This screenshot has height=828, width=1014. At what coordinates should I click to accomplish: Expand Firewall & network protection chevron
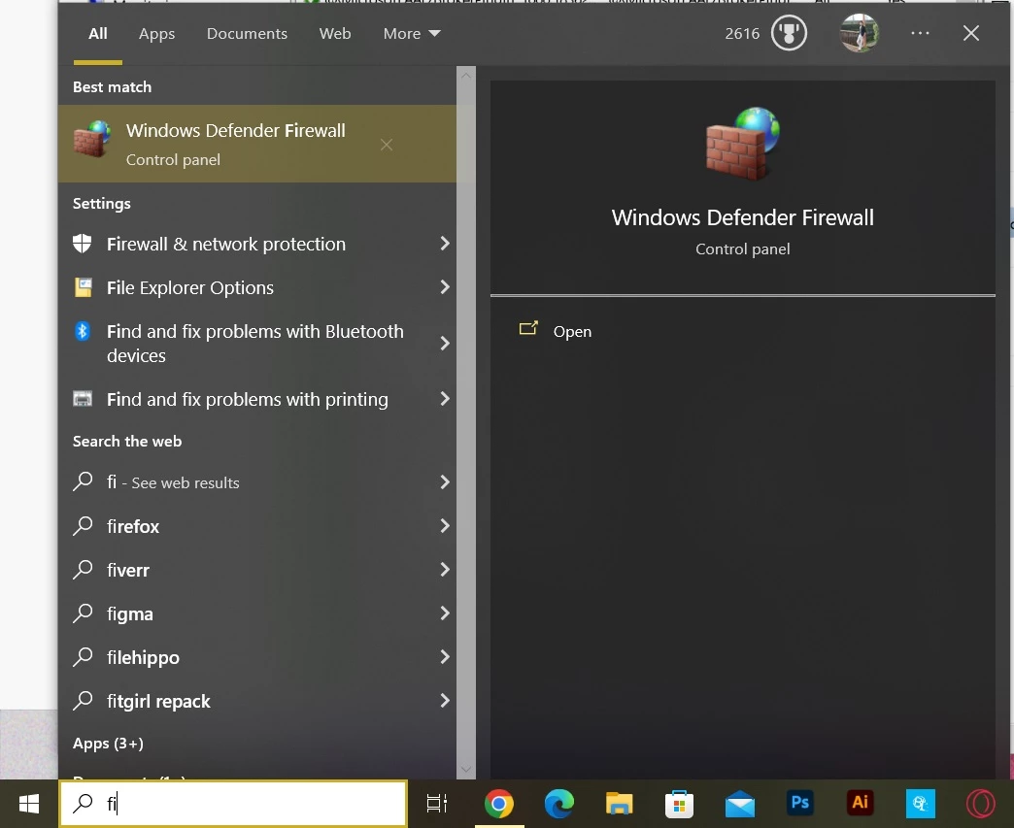(x=445, y=244)
